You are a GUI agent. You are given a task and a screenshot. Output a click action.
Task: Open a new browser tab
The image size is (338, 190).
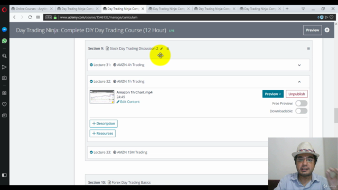pos(287,8)
